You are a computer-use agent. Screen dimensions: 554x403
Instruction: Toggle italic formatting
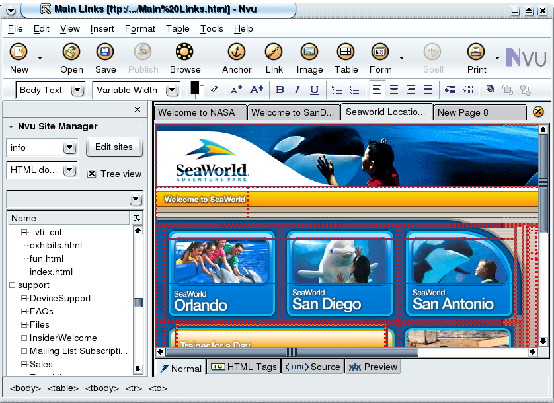297,90
